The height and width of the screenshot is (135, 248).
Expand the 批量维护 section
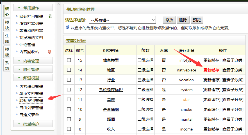click(x=33, y=124)
